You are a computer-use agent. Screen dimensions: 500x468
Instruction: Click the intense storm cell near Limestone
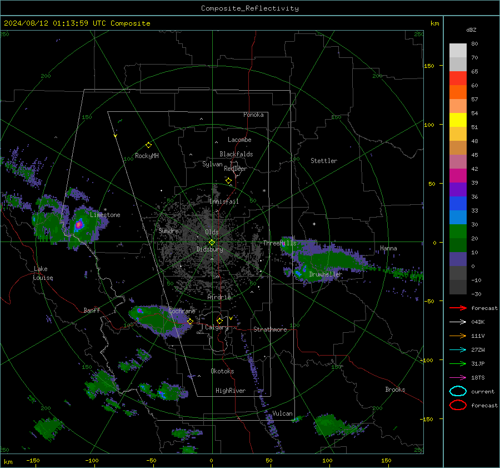coord(79,225)
